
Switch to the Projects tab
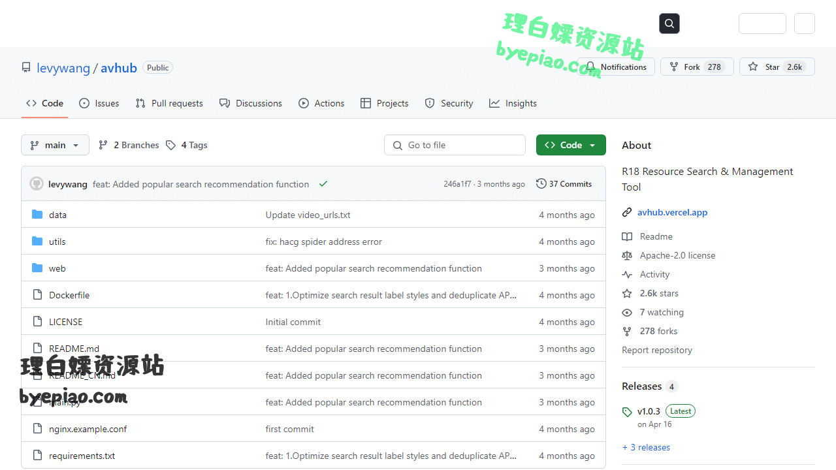pos(385,103)
